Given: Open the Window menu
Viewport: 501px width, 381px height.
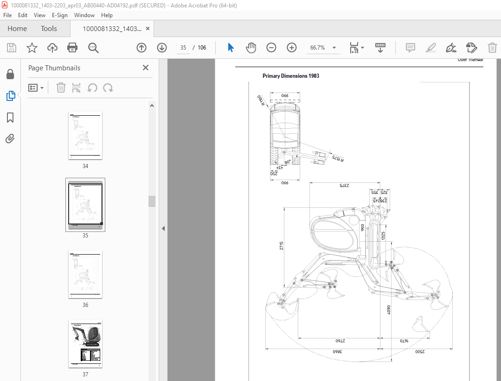Looking at the screenshot, I should click(x=84, y=15).
